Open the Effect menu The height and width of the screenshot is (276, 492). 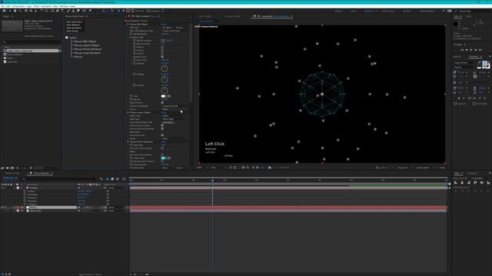(x=36, y=6)
